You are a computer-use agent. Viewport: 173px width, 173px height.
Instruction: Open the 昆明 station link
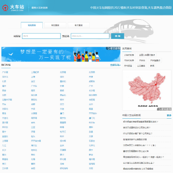[62, 90]
